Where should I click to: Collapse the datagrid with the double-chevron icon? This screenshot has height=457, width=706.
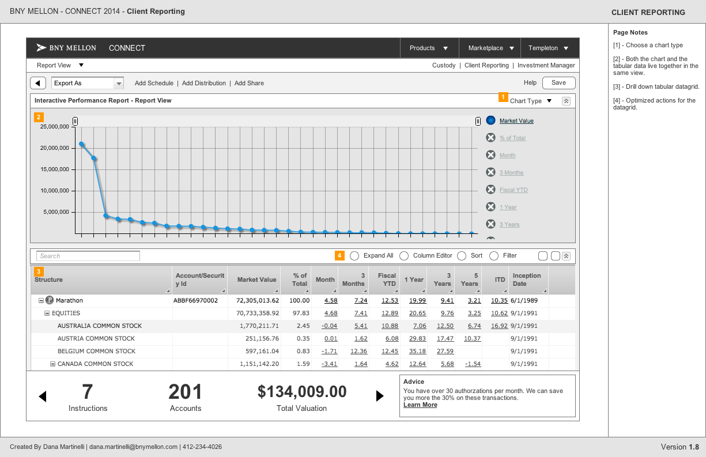click(566, 256)
